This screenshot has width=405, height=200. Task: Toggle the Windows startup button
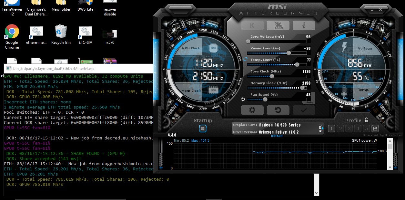[203, 129]
